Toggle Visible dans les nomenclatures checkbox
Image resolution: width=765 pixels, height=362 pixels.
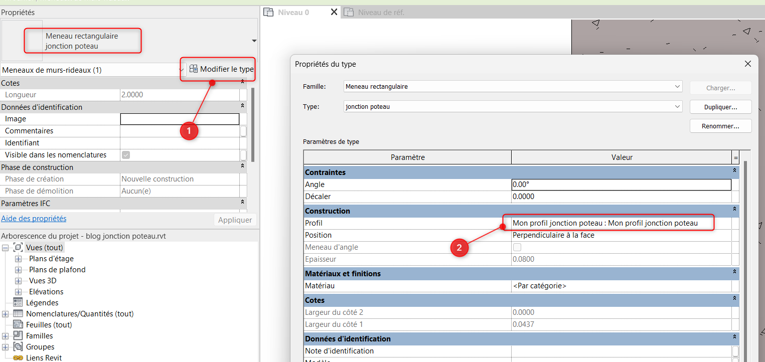click(125, 155)
